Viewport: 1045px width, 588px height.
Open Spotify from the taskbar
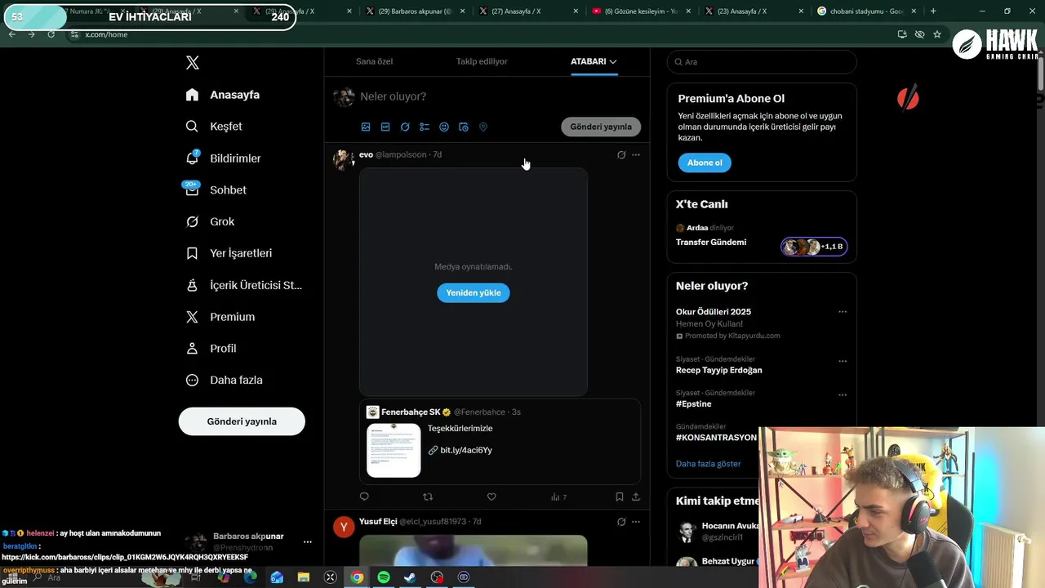click(384, 577)
